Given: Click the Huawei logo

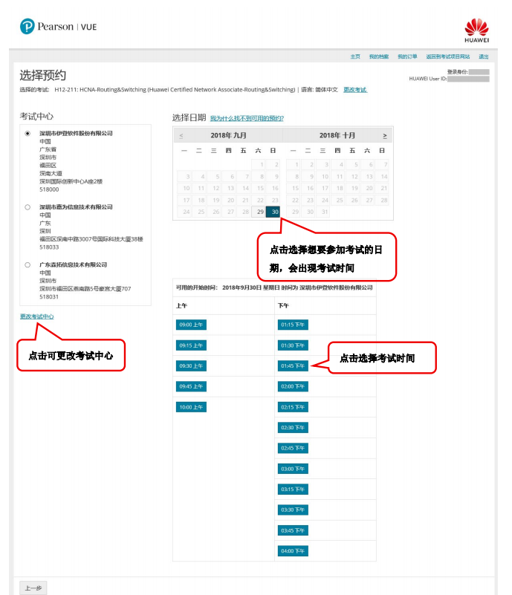Looking at the screenshot, I should 476,30.
